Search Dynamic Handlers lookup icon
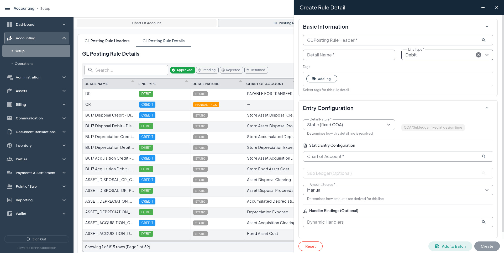The height and width of the screenshot is (253, 504). click(x=484, y=222)
